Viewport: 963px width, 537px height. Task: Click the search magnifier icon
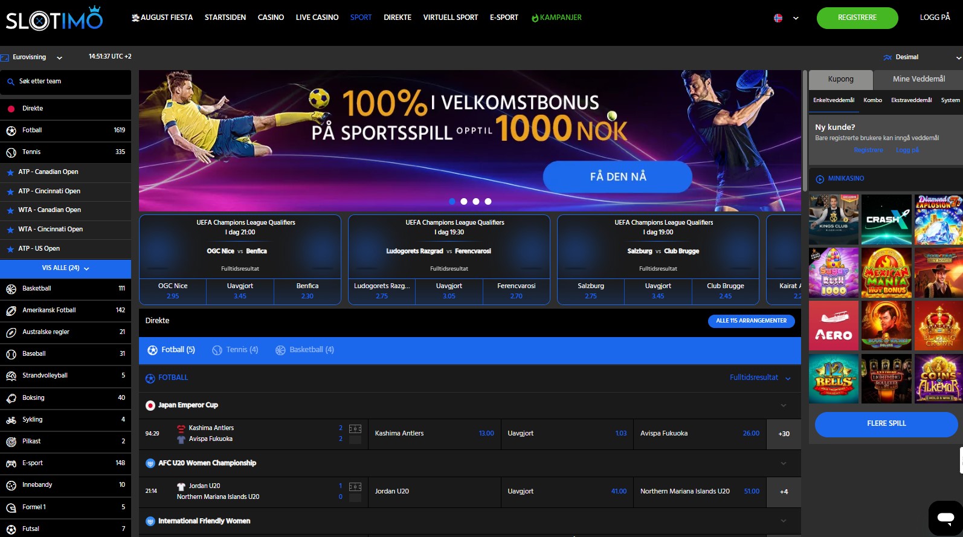click(x=10, y=82)
